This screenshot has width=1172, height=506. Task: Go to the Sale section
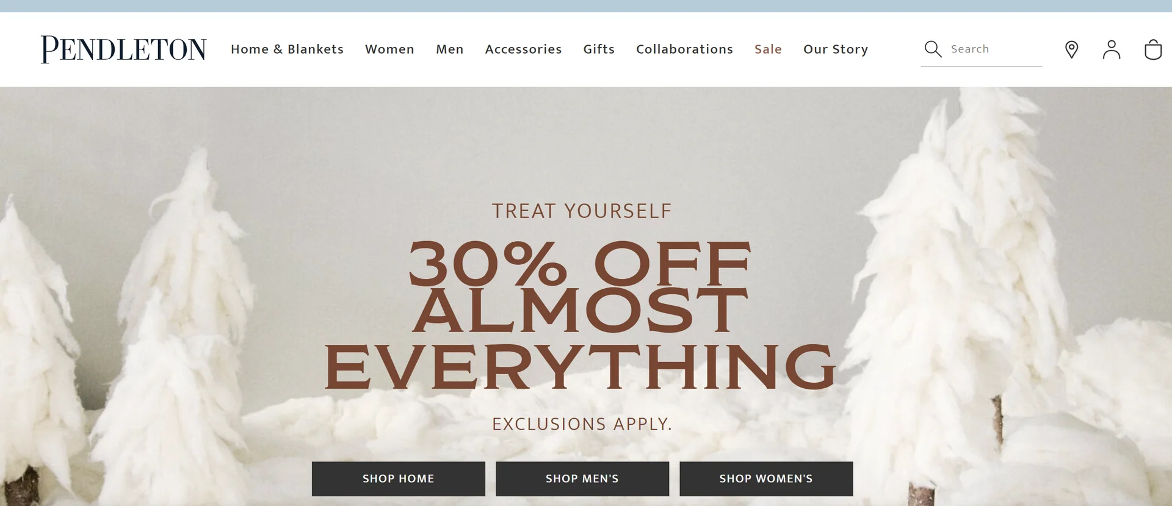click(x=768, y=49)
